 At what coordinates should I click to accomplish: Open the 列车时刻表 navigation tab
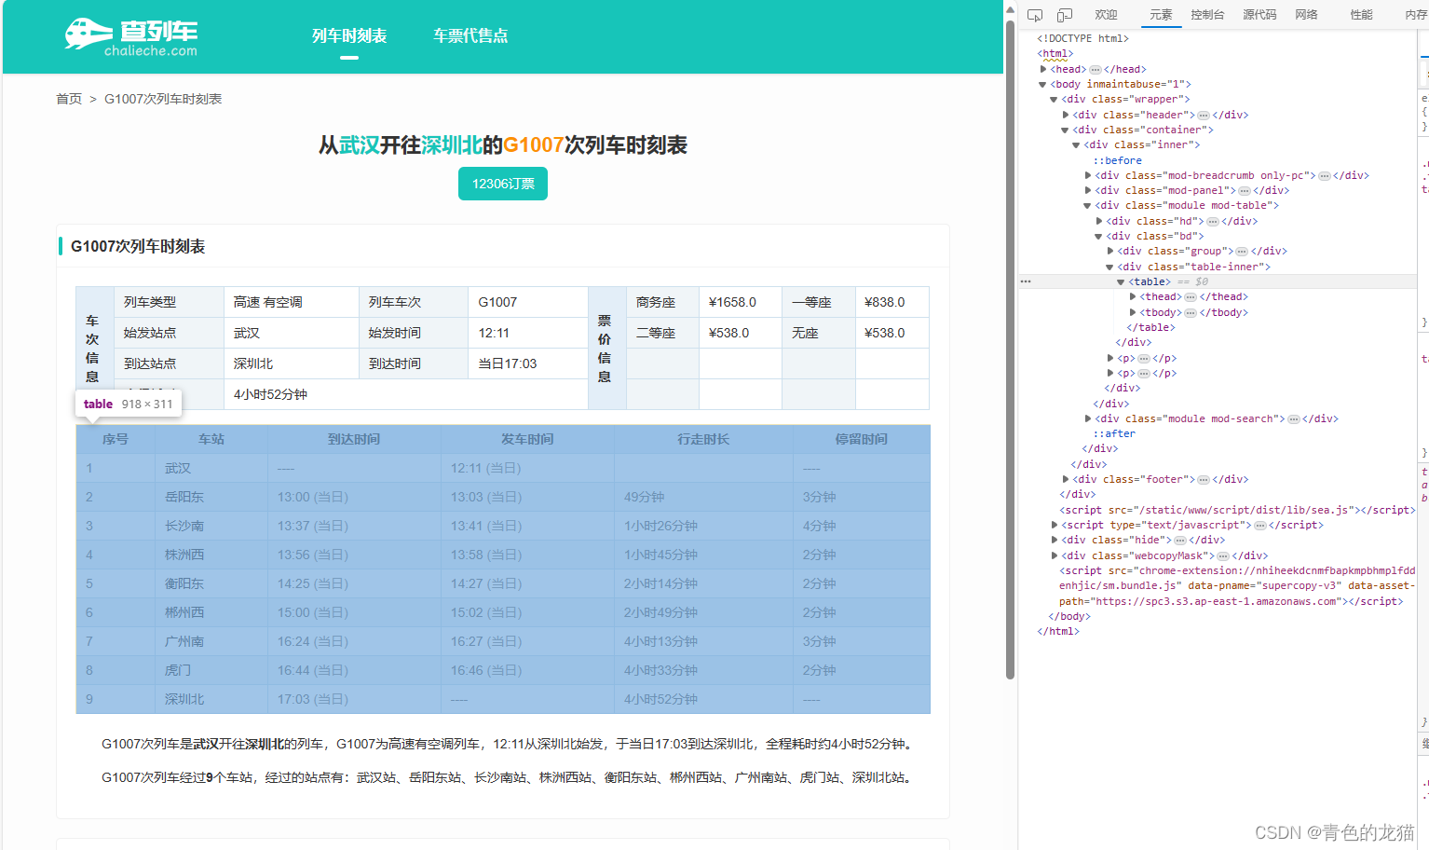349,35
